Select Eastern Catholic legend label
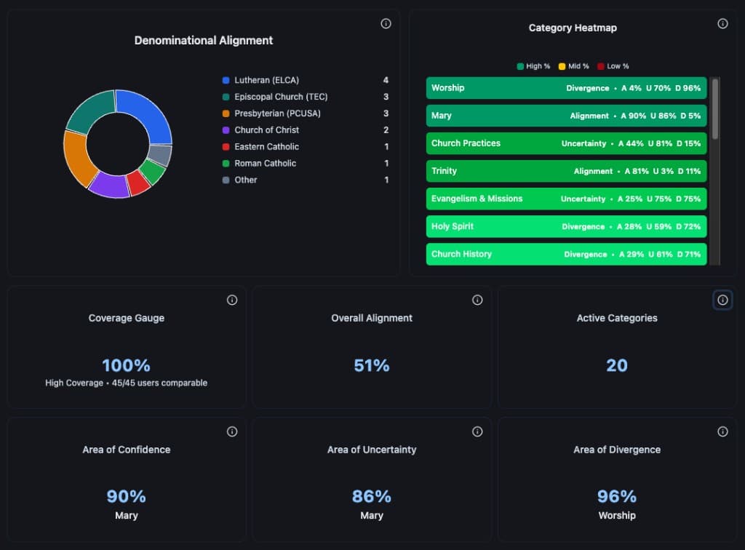745x550 pixels. click(266, 147)
